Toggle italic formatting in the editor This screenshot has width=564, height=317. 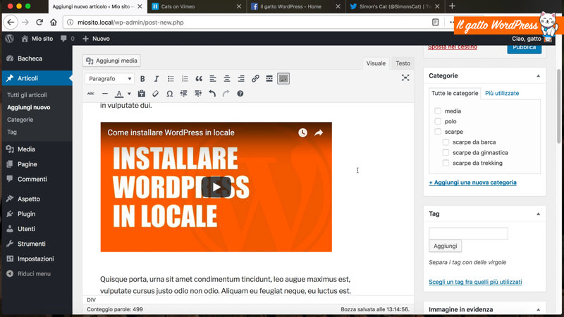coord(157,79)
